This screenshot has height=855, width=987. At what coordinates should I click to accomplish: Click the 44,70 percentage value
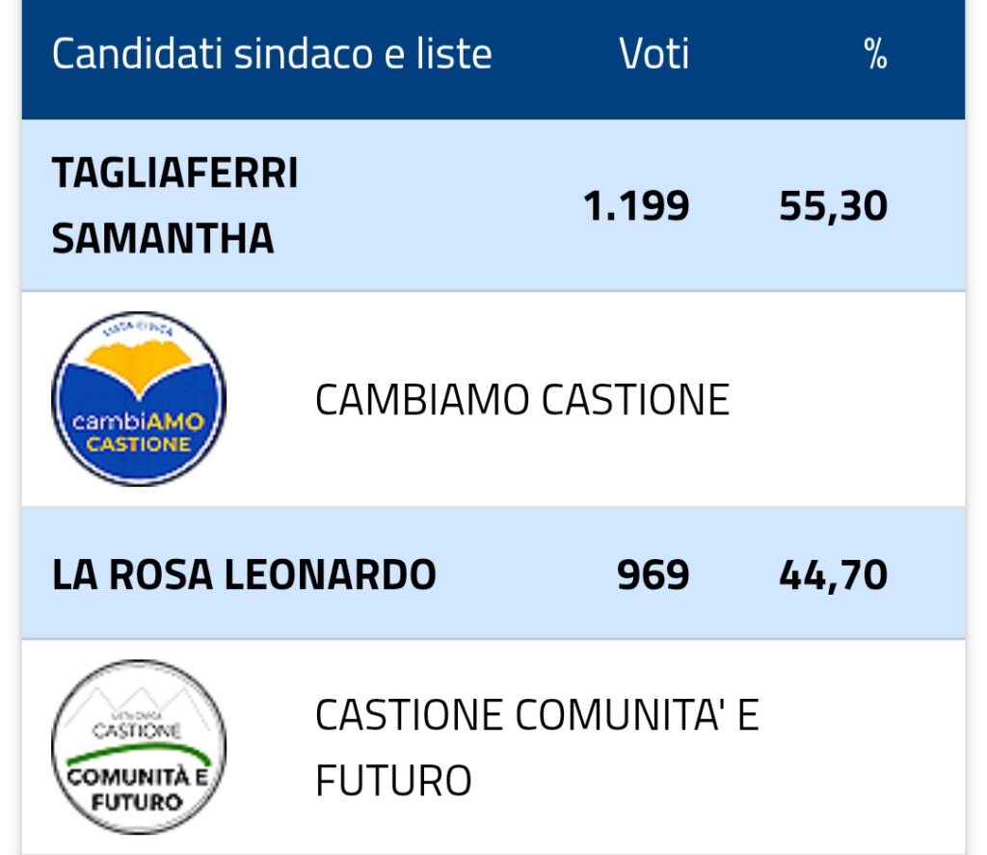coord(834,574)
